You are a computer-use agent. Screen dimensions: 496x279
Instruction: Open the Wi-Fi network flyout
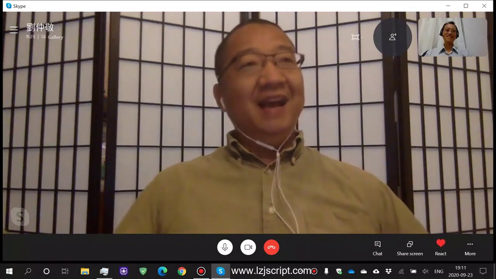(x=401, y=271)
